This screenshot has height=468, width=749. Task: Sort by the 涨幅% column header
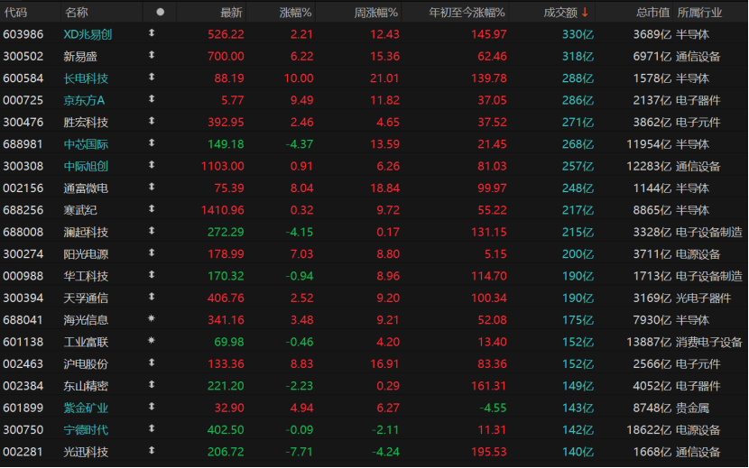[x=296, y=13]
